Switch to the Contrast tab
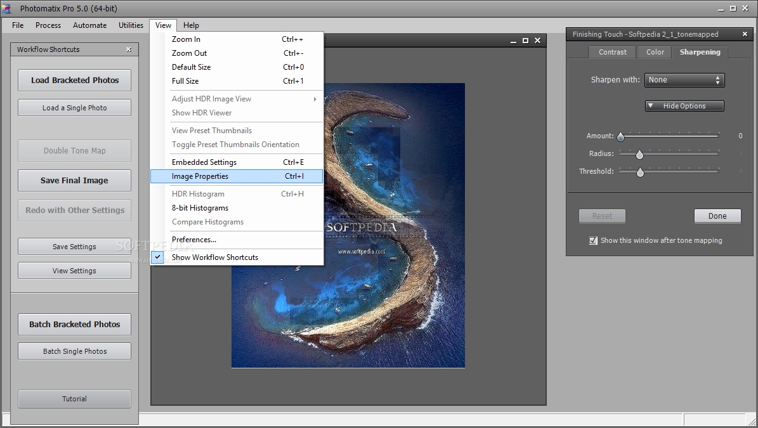Viewport: 758px width, 428px height. 613,52
